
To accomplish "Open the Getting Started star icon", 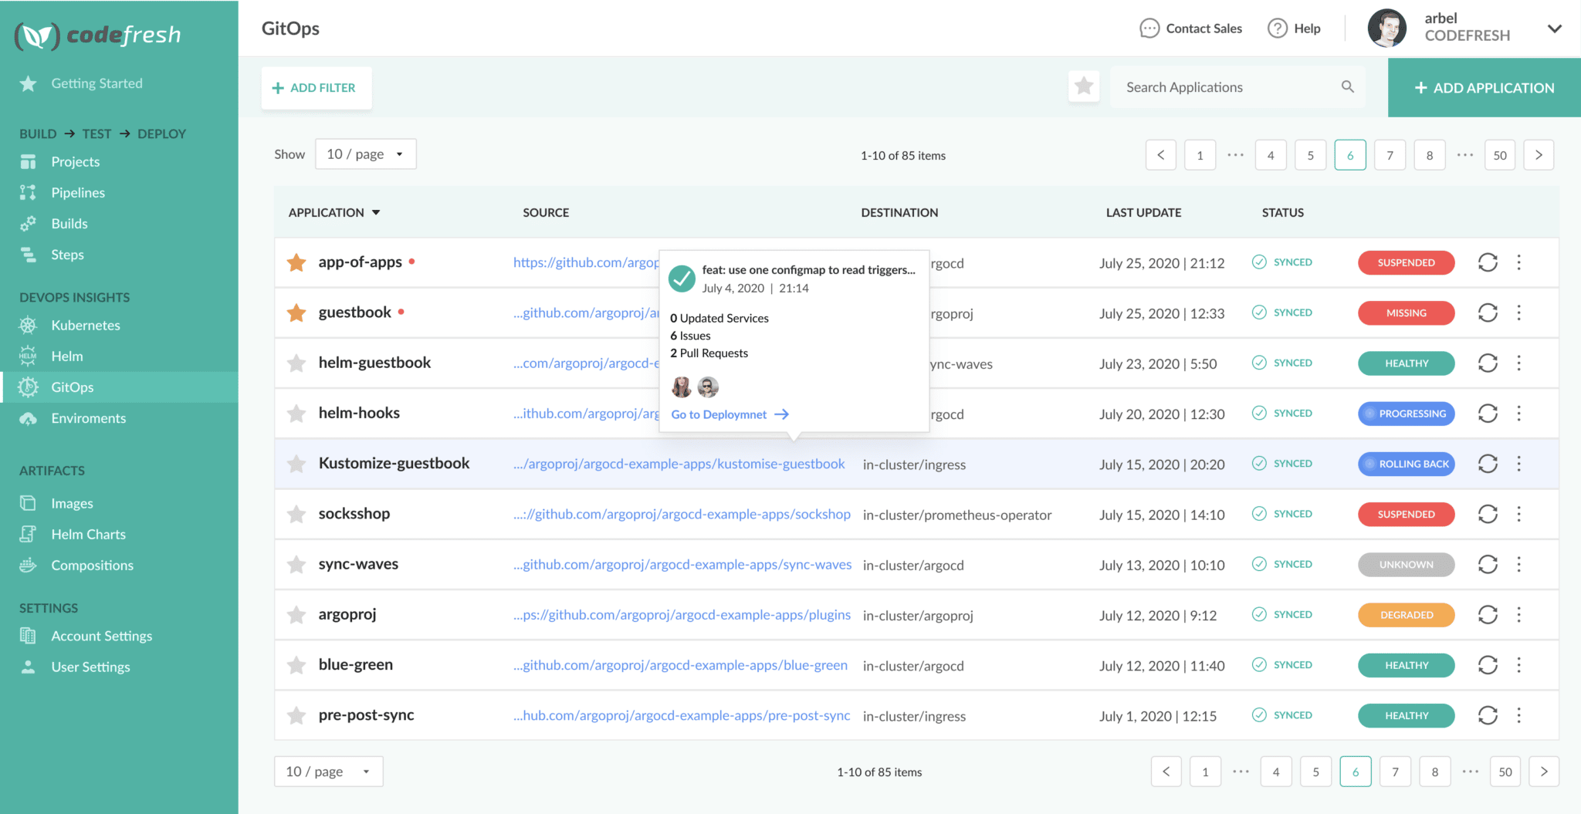I will (x=29, y=83).
